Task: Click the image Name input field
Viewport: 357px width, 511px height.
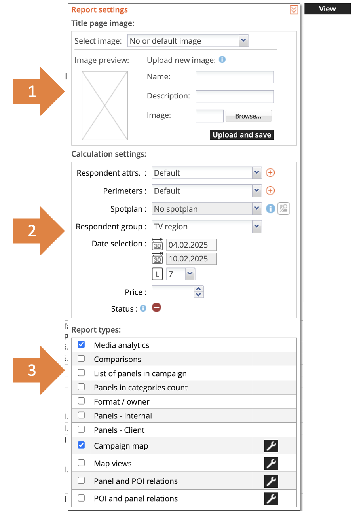Action: tap(235, 77)
